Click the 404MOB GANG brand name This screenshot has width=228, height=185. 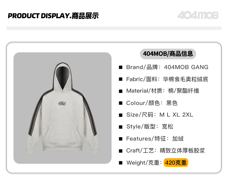[x=186, y=67]
